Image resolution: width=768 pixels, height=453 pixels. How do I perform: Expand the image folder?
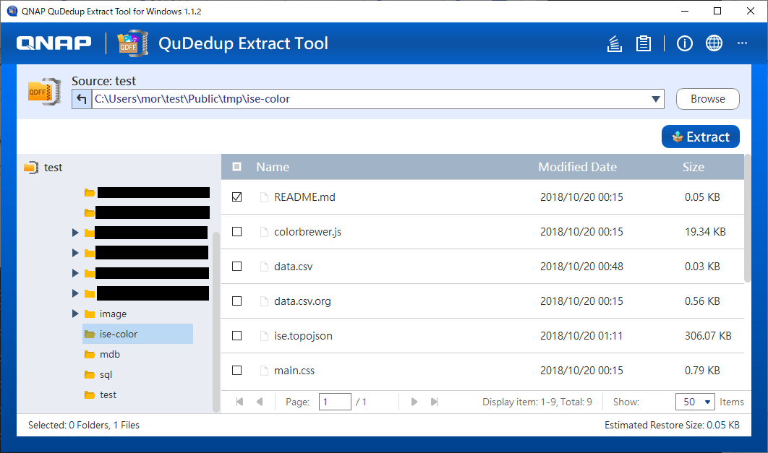[x=75, y=314]
